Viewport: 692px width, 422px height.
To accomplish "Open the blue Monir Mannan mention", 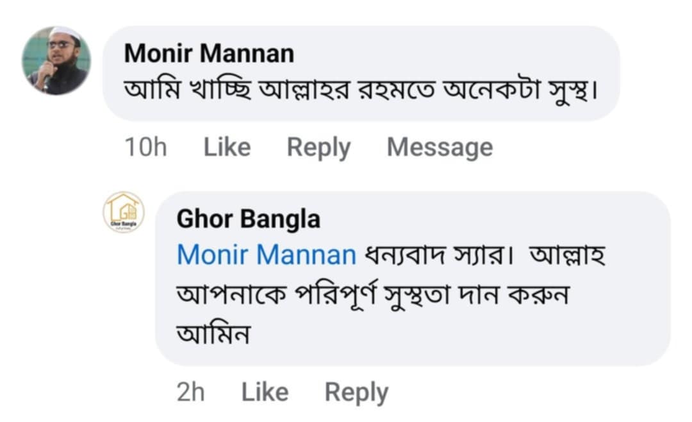I will point(266,255).
